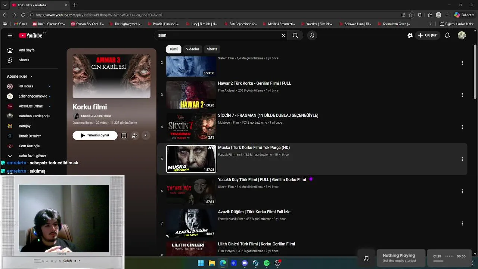Viewport: 478px width, 269px height.
Task: Open more options for Azazil: Düğüm video
Action: coord(462,223)
